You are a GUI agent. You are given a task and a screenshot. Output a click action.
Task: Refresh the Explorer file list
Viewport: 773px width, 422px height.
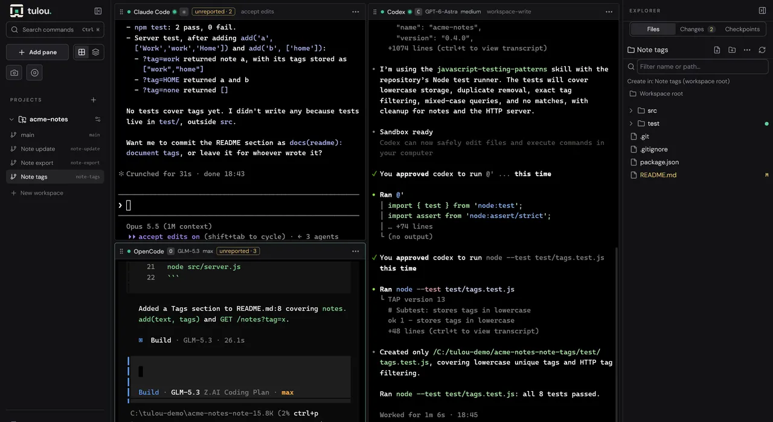tap(762, 50)
